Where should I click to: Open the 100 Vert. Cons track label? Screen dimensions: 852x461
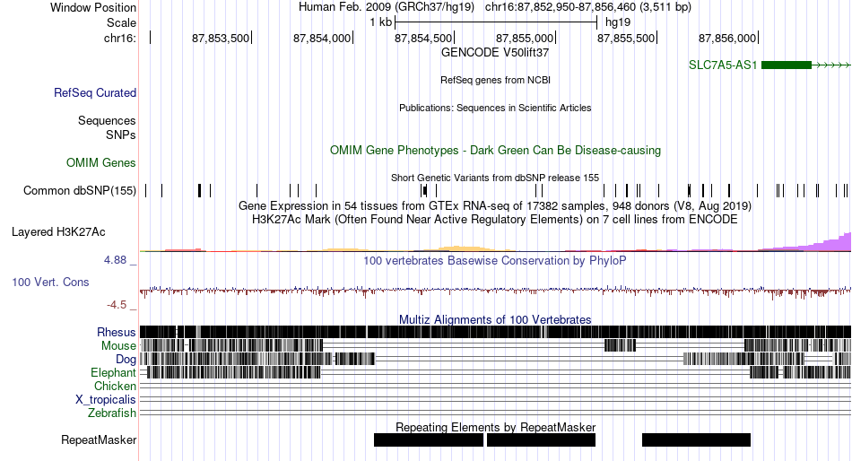pos(50,283)
